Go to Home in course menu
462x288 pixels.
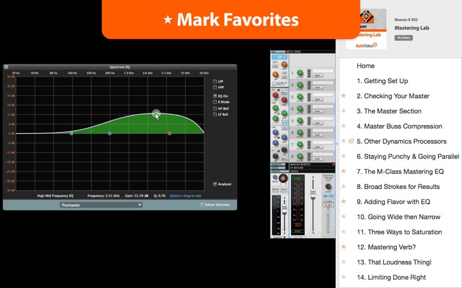(x=366, y=66)
